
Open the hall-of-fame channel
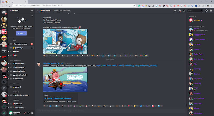21,64
